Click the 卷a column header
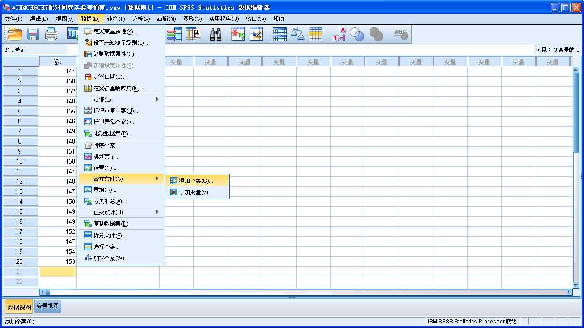This screenshot has height=328, width=584. (57, 61)
